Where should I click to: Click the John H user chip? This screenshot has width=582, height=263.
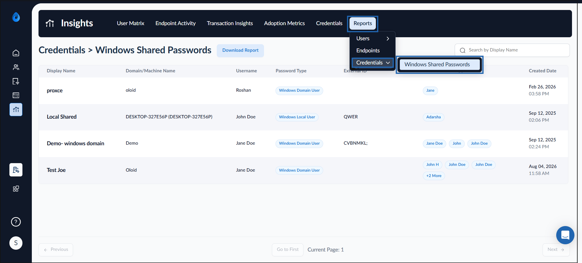[432, 165]
